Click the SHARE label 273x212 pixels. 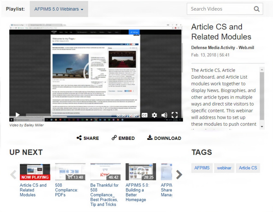91,138
